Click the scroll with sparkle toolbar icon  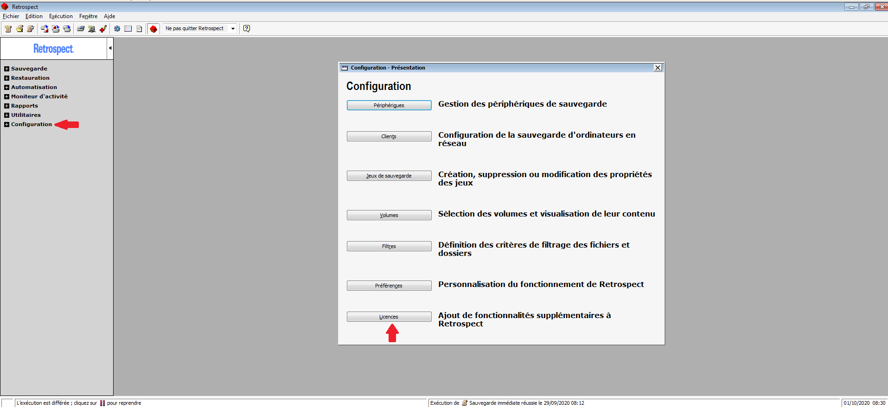(x=8, y=29)
